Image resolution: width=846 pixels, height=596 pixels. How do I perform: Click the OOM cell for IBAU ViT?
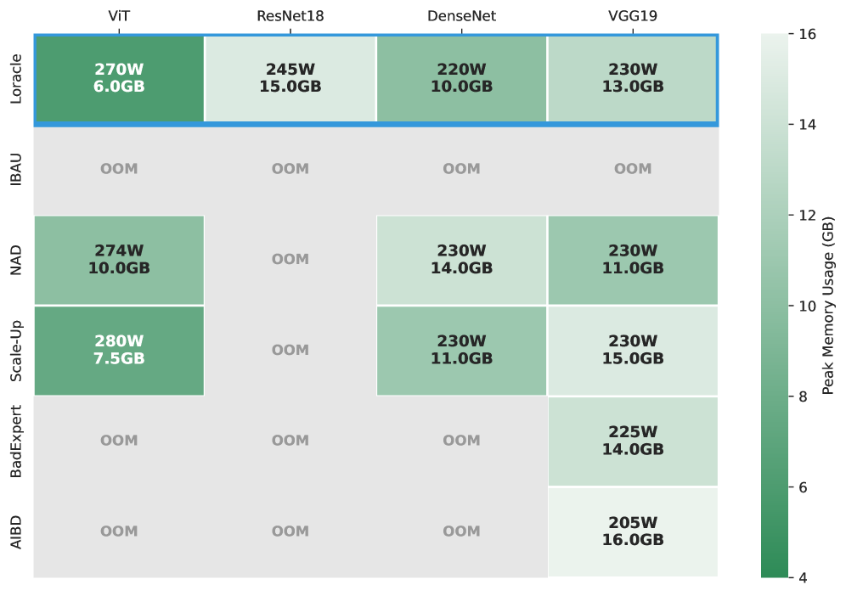(x=119, y=169)
